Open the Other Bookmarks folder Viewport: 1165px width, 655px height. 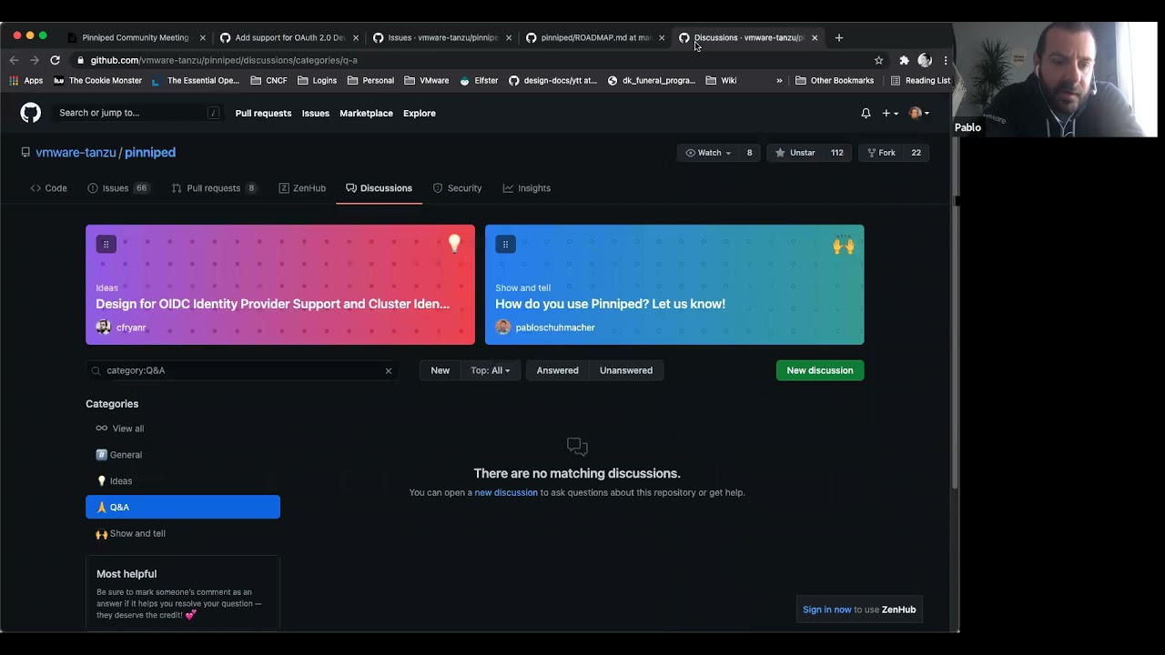(x=835, y=80)
